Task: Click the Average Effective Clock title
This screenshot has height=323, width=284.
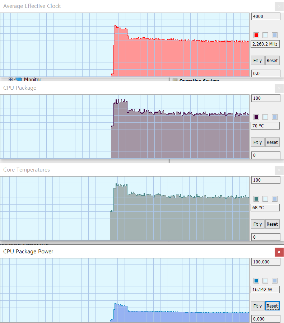Action: point(32,6)
